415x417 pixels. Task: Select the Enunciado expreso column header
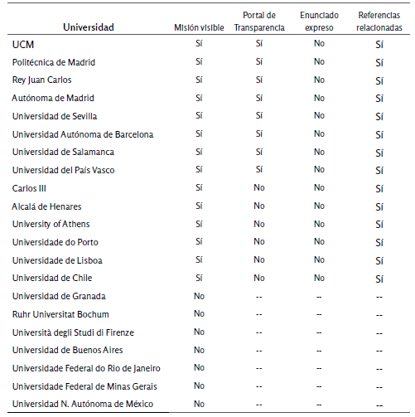coord(319,22)
